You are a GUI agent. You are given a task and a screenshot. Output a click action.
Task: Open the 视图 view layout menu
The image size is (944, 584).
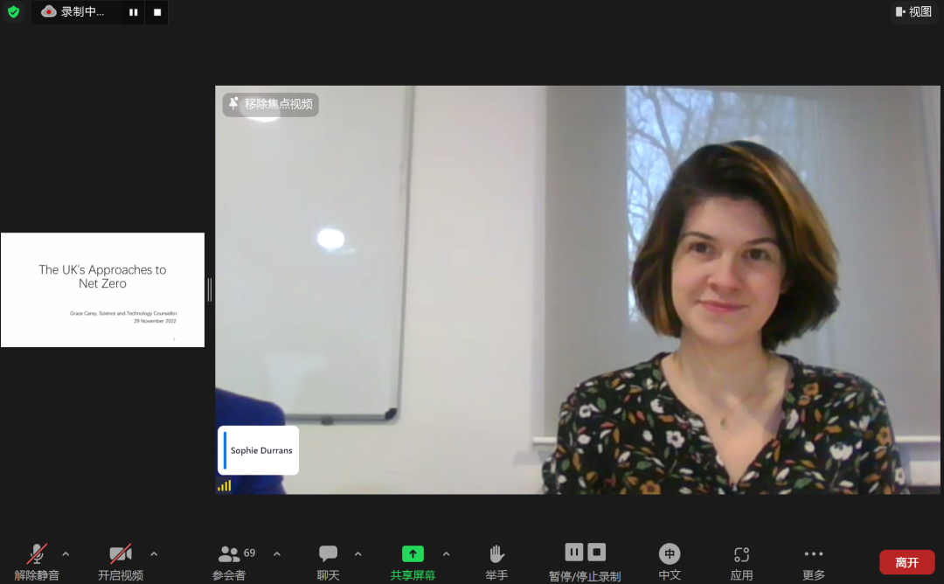(913, 12)
